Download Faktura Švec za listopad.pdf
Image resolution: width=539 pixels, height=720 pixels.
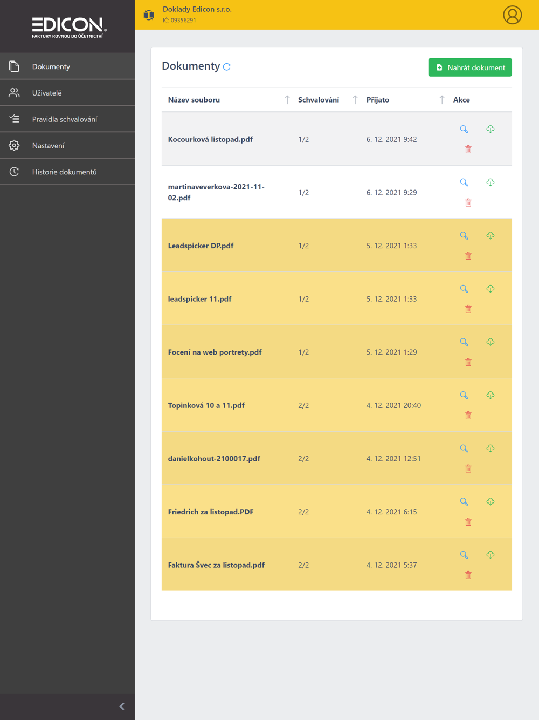pos(490,555)
